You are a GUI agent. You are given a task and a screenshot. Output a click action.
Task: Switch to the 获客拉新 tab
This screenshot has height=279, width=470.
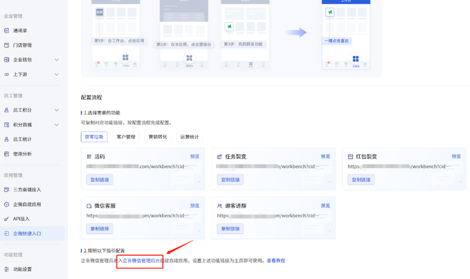pos(94,137)
